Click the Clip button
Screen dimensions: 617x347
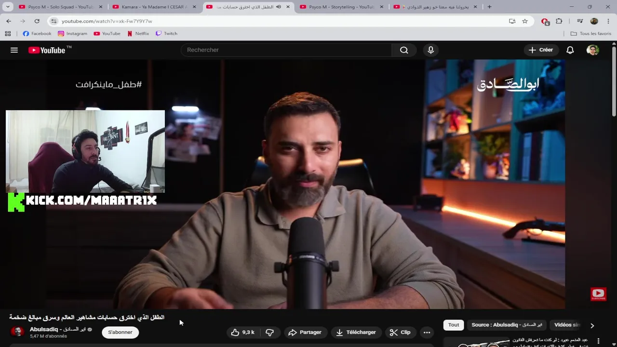400,333
